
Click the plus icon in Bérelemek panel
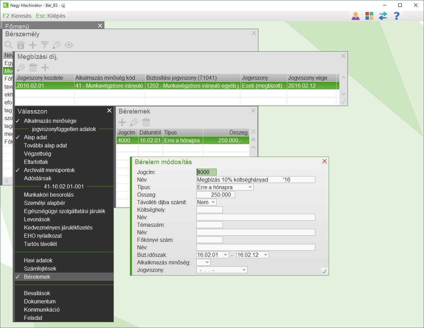tap(122, 122)
